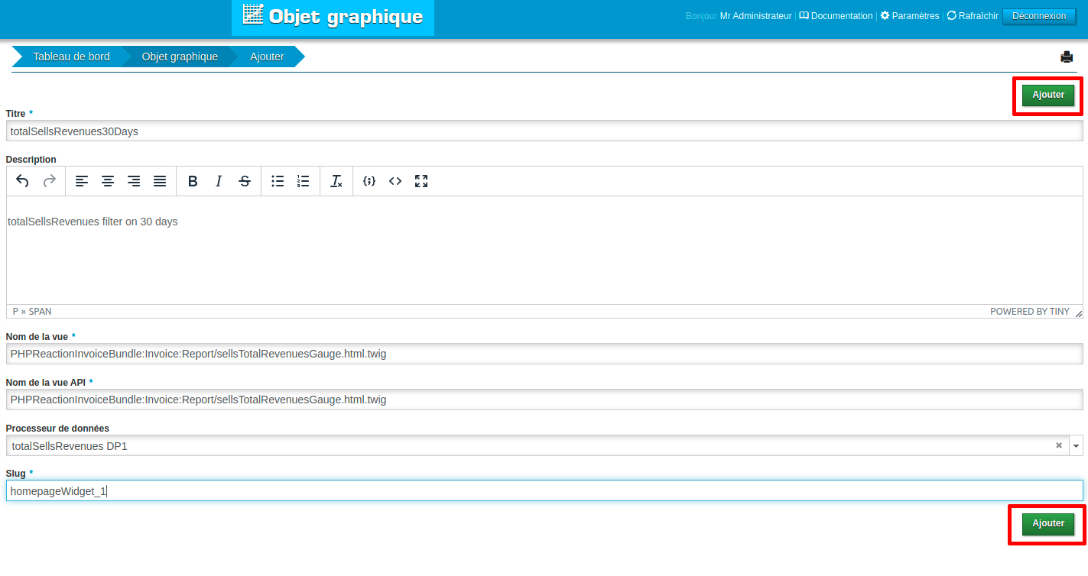This screenshot has height=576, width=1088.
Task: Insert a numbered list in the description
Action: (304, 181)
